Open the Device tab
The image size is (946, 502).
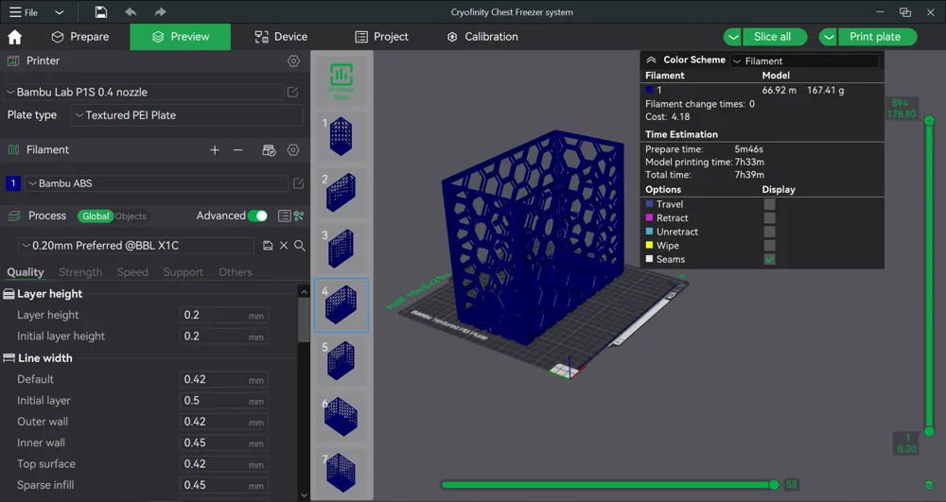click(x=281, y=37)
